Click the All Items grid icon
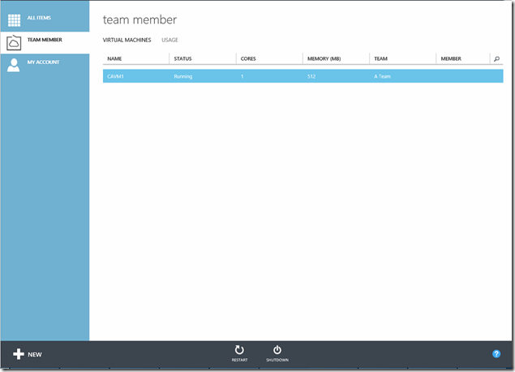The image size is (515, 372). (14, 19)
